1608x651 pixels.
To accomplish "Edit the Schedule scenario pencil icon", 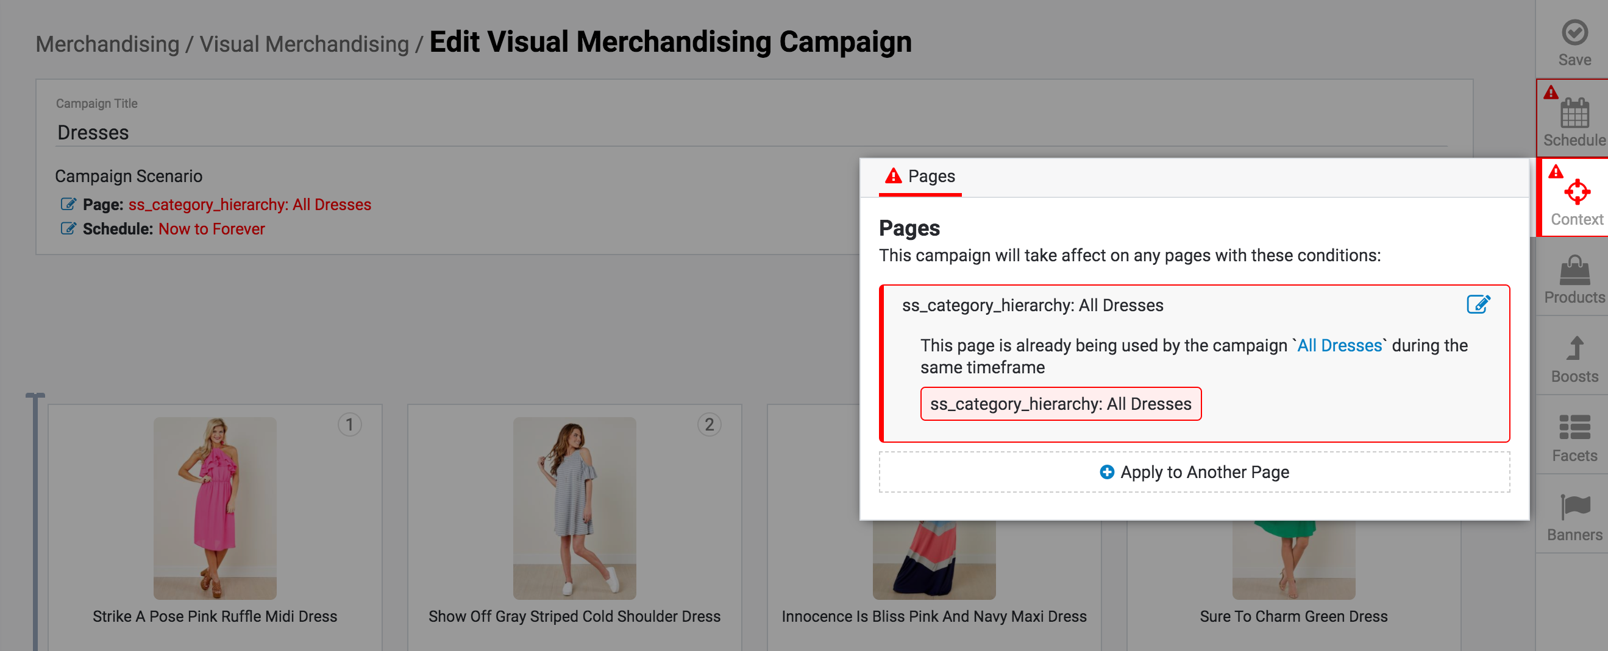I will 68,229.
